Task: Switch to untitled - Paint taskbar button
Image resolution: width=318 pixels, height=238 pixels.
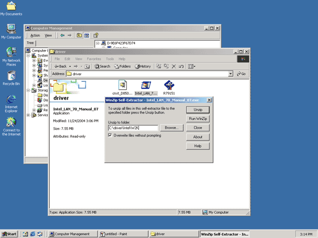Action: click(x=123, y=234)
